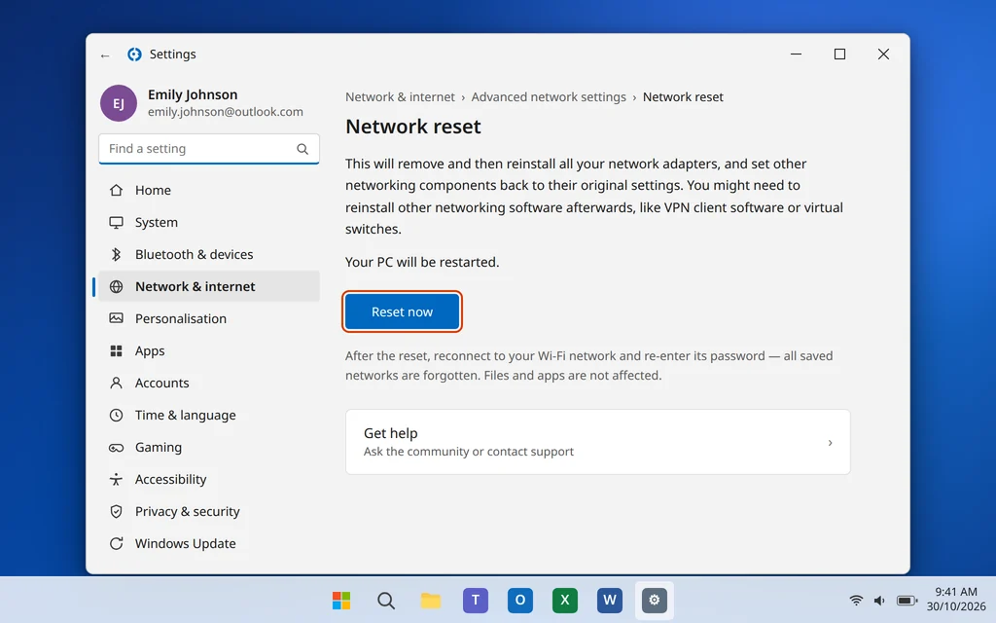Click the globe icon for Network & internet
Image resolution: width=996 pixels, height=623 pixels.
tap(116, 287)
